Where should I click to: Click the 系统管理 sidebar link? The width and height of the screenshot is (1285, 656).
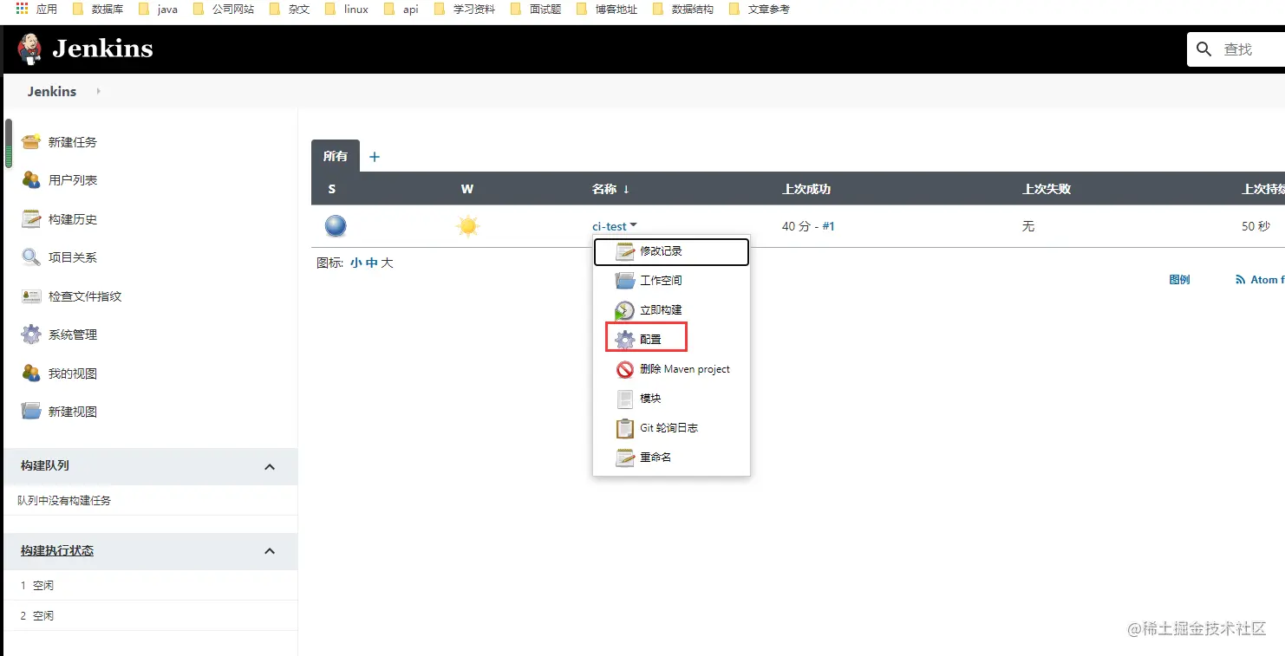[73, 334]
